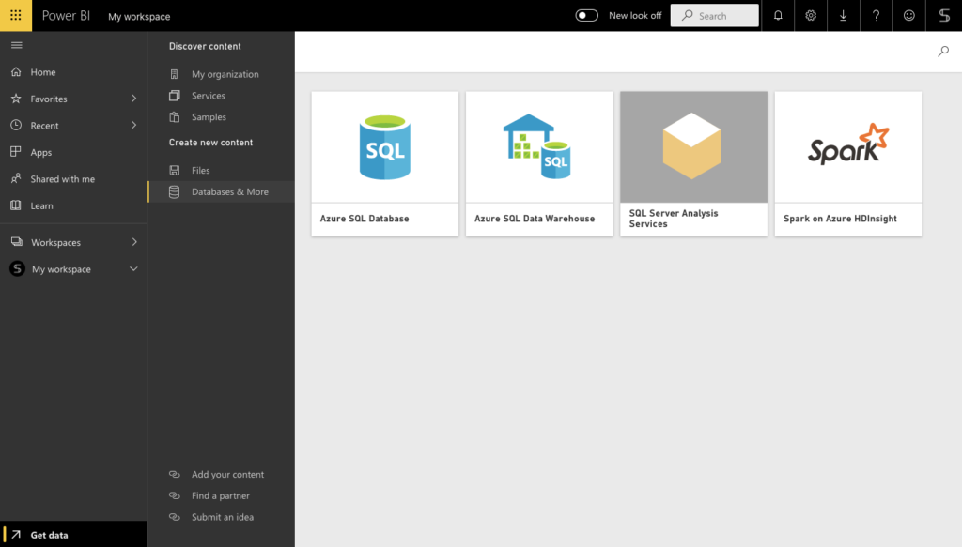
Task: Open Shared with me
Action: click(x=73, y=179)
